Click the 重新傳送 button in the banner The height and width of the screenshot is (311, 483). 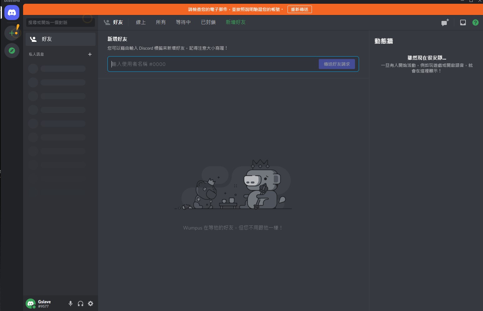tap(299, 9)
